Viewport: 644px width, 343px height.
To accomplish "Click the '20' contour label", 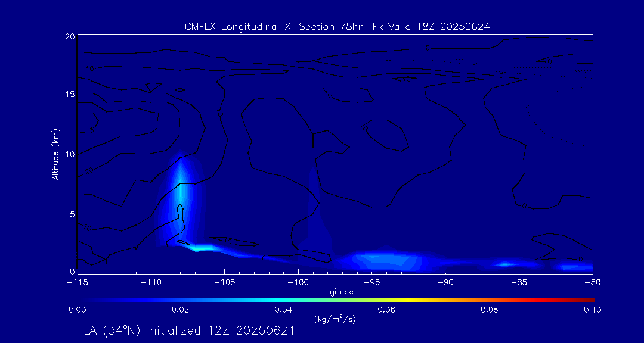I will [89, 170].
